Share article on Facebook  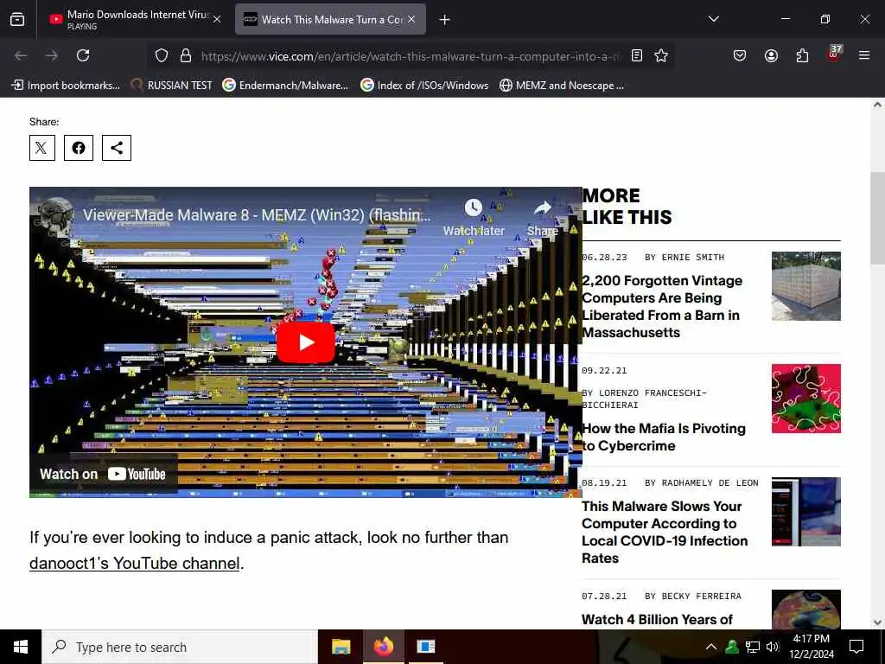(x=79, y=148)
